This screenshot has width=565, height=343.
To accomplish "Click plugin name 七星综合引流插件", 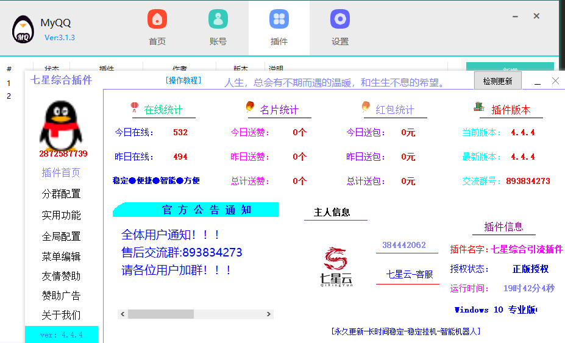I will point(527,249).
